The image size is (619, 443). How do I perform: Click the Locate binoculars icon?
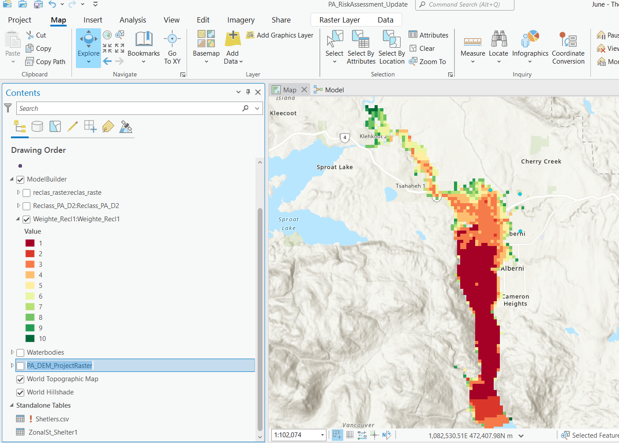click(x=499, y=40)
